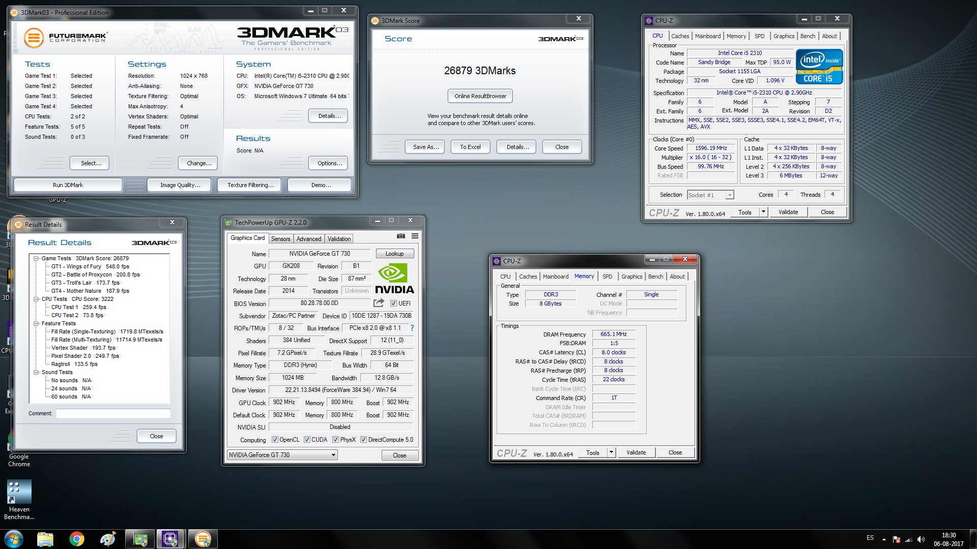Click the CPU-Z Memory window's title bar icon
977x549 pixels.
click(x=497, y=261)
